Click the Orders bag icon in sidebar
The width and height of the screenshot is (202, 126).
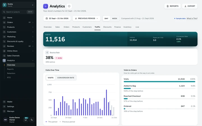tap(4, 22)
